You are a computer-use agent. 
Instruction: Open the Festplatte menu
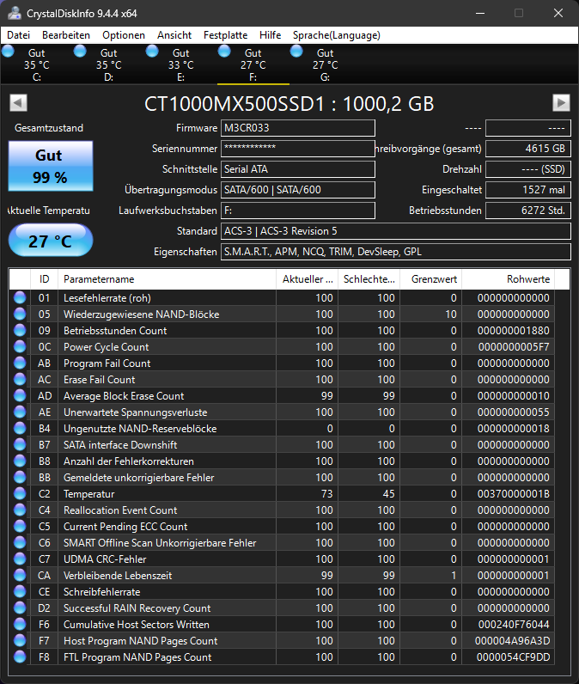coord(225,35)
